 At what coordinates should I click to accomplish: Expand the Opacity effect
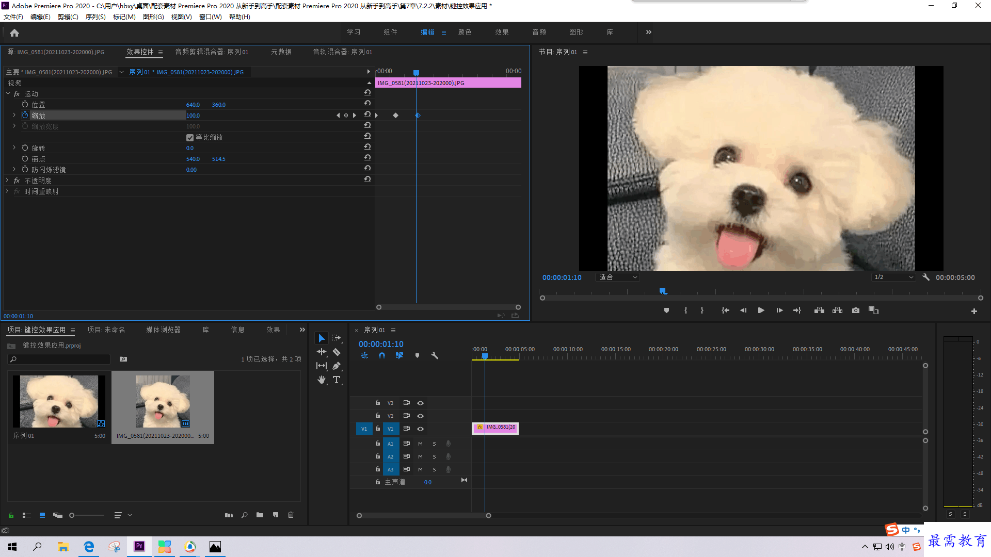(x=7, y=180)
